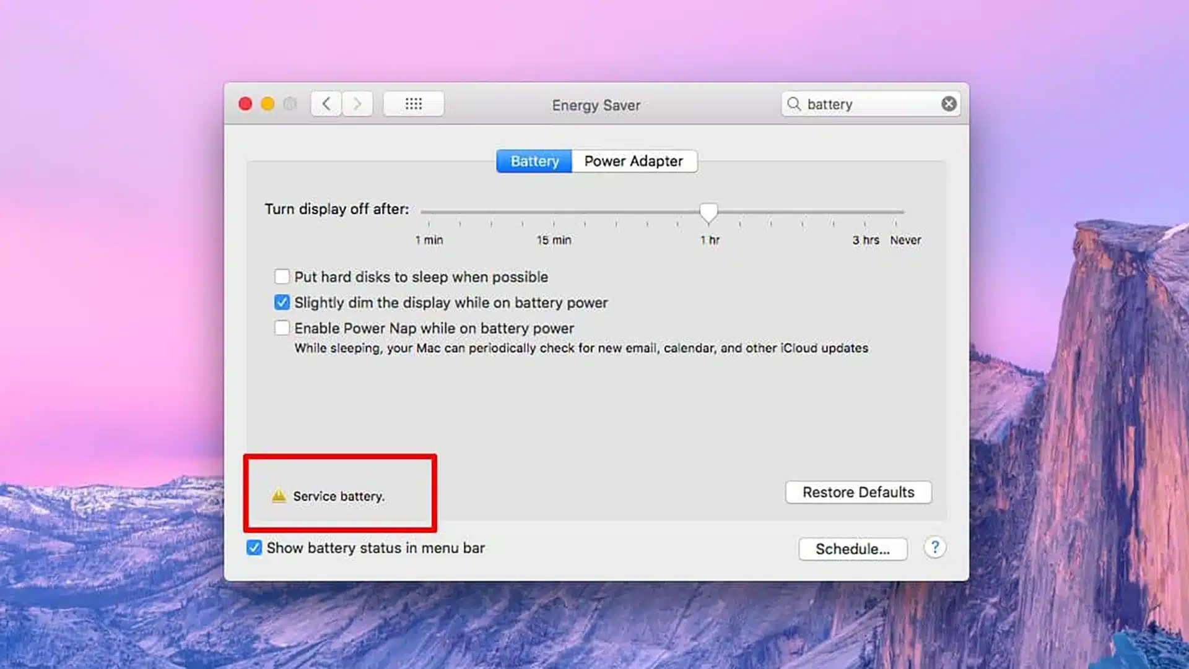Click the search magnifier icon
This screenshot has height=669, width=1189.
tap(793, 104)
